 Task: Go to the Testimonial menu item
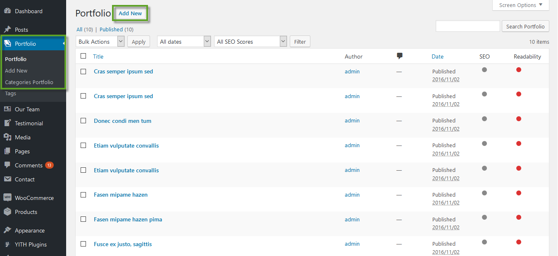click(29, 123)
